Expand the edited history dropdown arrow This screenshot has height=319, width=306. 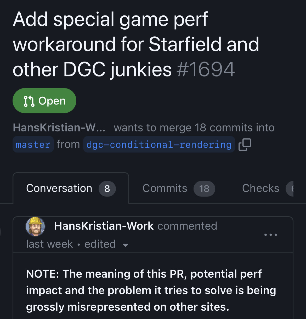pos(126,245)
